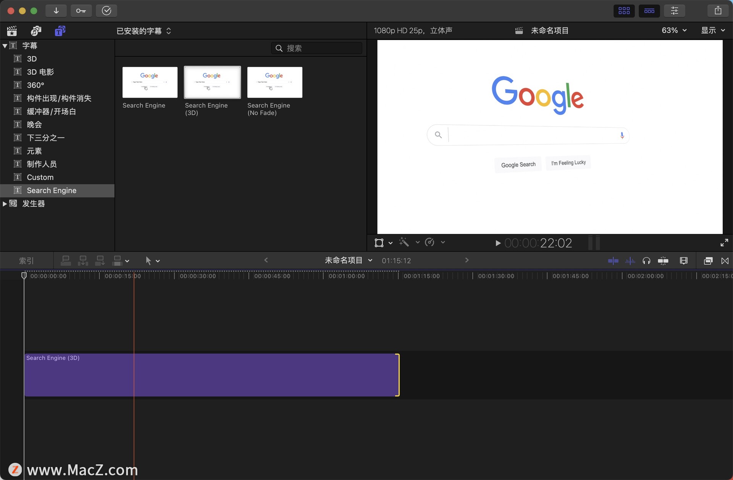Expand the 发生器 category
This screenshot has height=480, width=733.
[5, 204]
